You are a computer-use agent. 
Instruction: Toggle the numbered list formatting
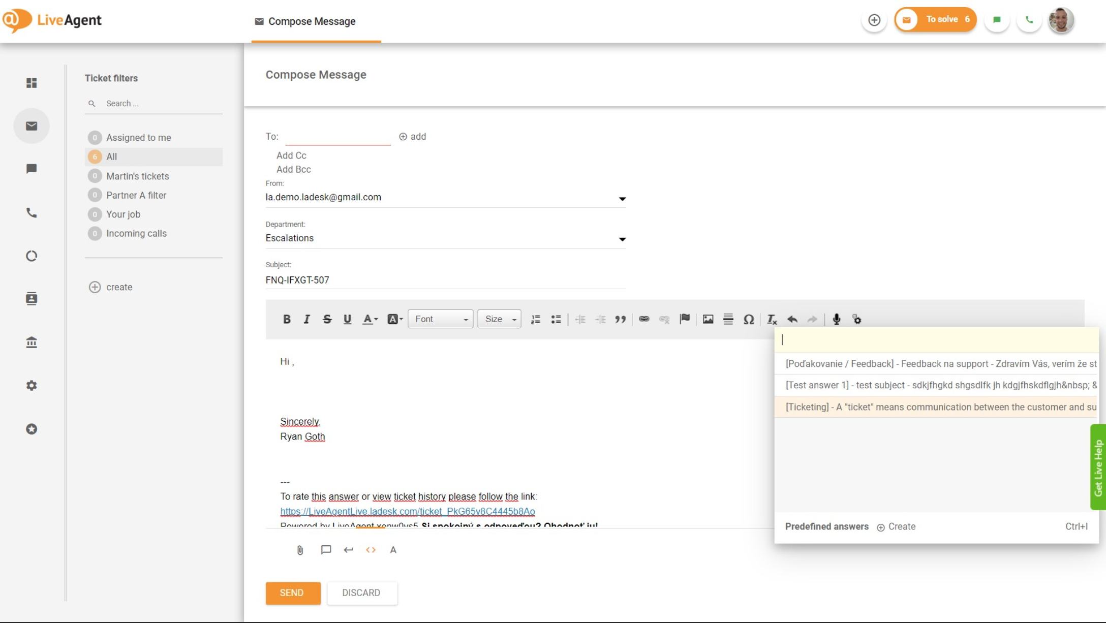pyautogui.click(x=535, y=319)
